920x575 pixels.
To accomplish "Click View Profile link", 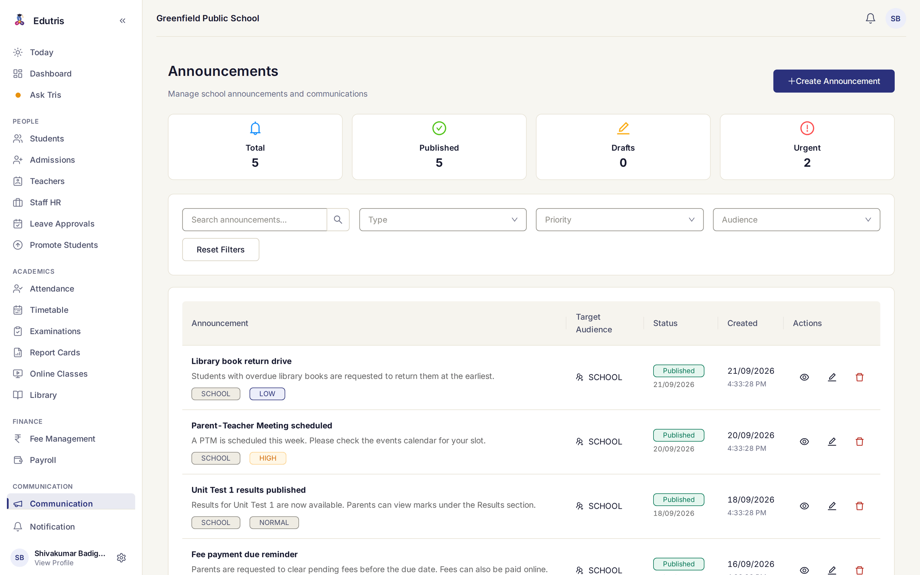I will coord(54,563).
